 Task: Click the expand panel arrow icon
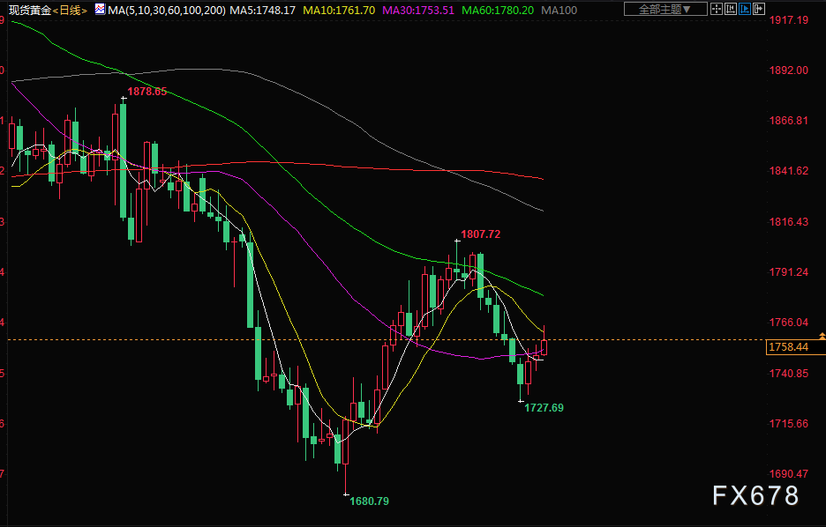(759, 9)
